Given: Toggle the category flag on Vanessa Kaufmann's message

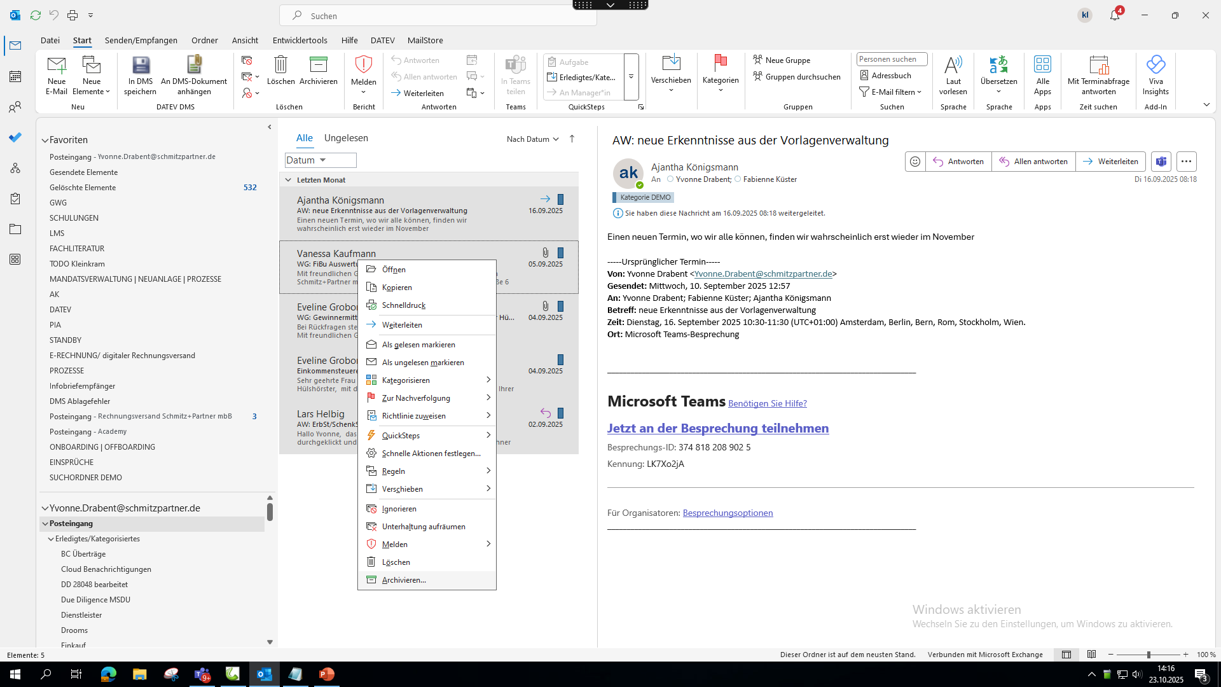Looking at the screenshot, I should tap(560, 253).
